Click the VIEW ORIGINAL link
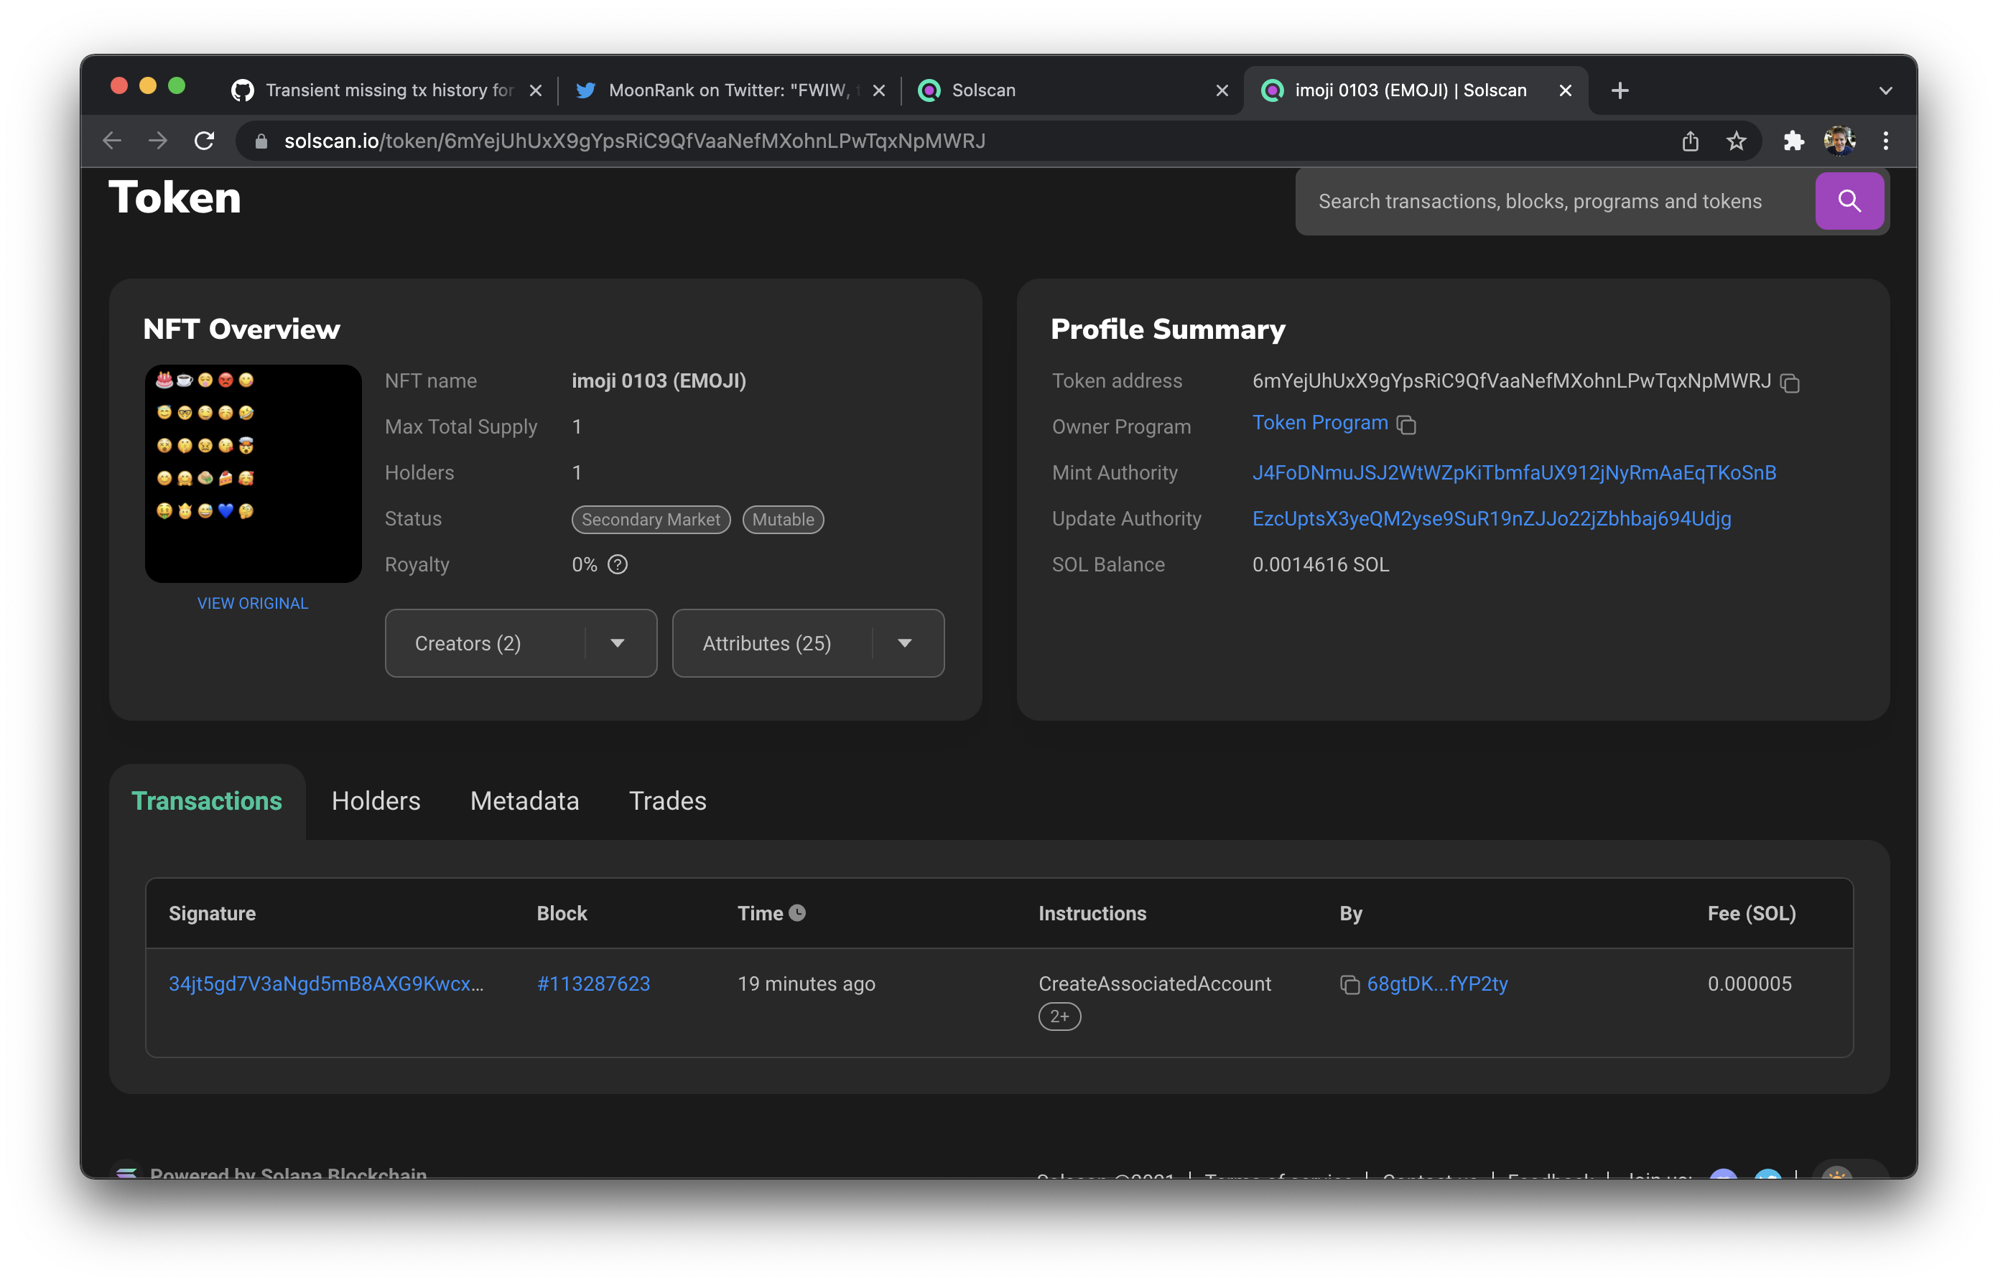1998x1285 pixels. tap(252, 602)
